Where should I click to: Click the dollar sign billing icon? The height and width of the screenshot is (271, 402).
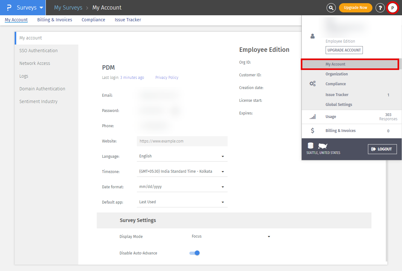(313, 131)
